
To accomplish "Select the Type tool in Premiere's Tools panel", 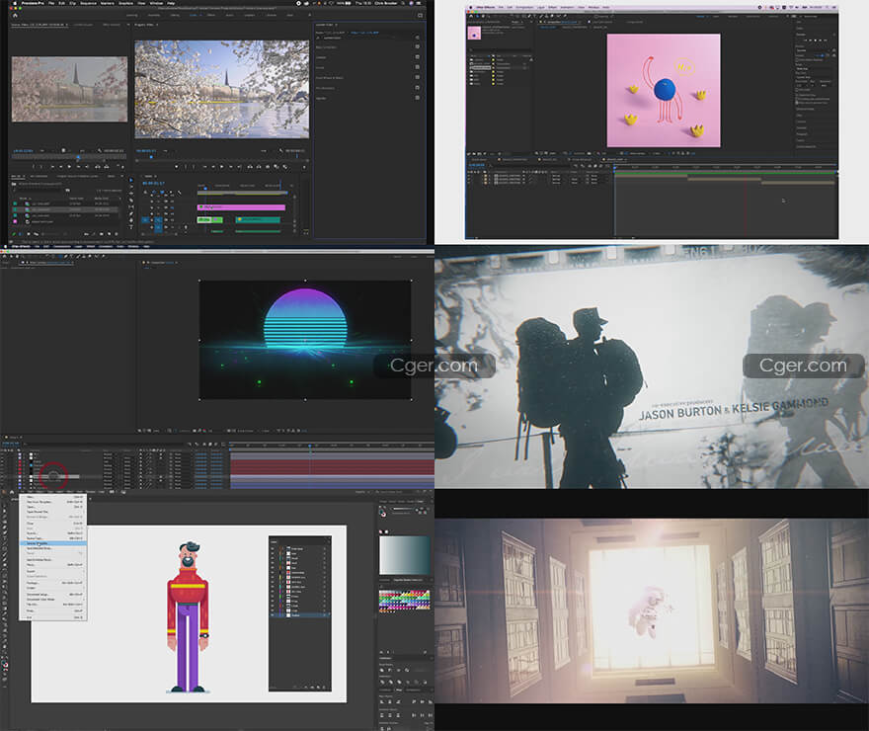I will point(131,227).
